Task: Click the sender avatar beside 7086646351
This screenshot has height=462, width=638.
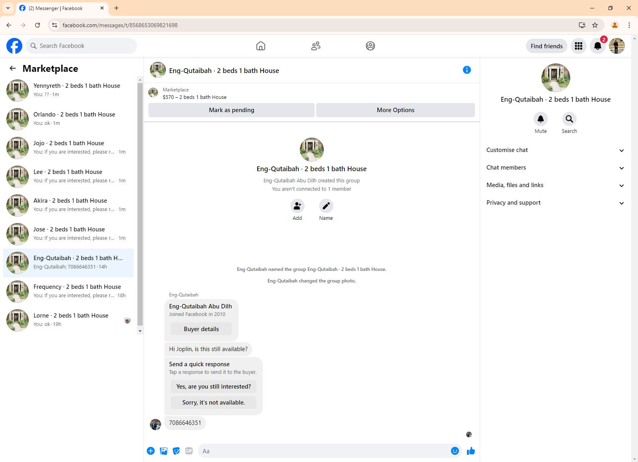Action: pyautogui.click(x=156, y=424)
